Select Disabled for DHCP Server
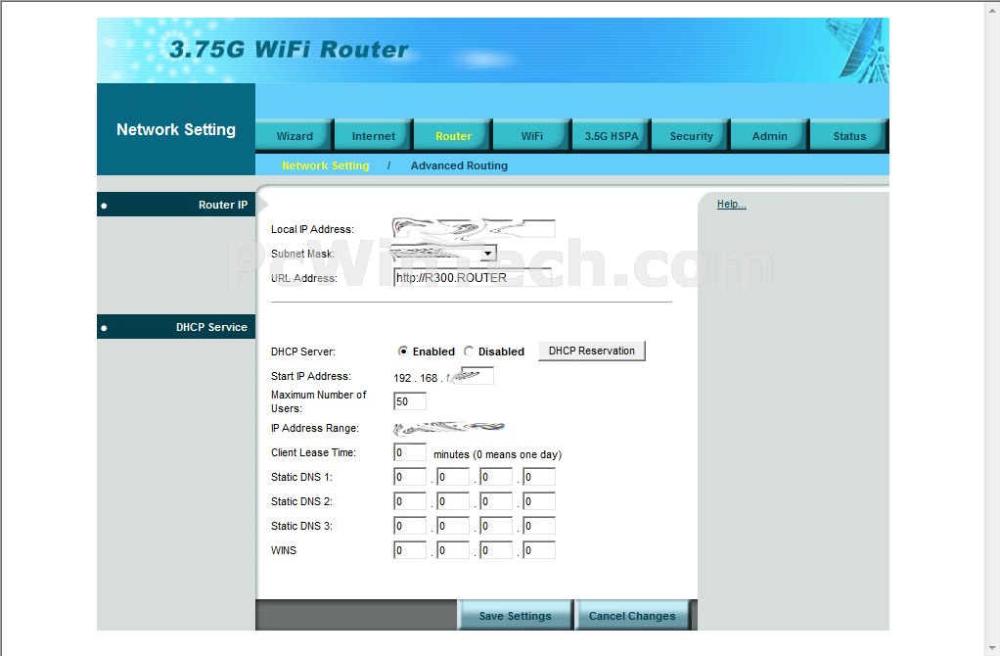Screen dimensions: 1000x656 coord(469,351)
